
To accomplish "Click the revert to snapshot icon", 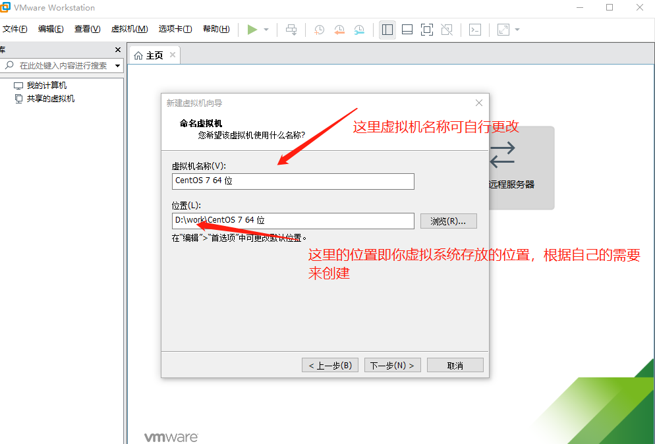I will pos(339,30).
